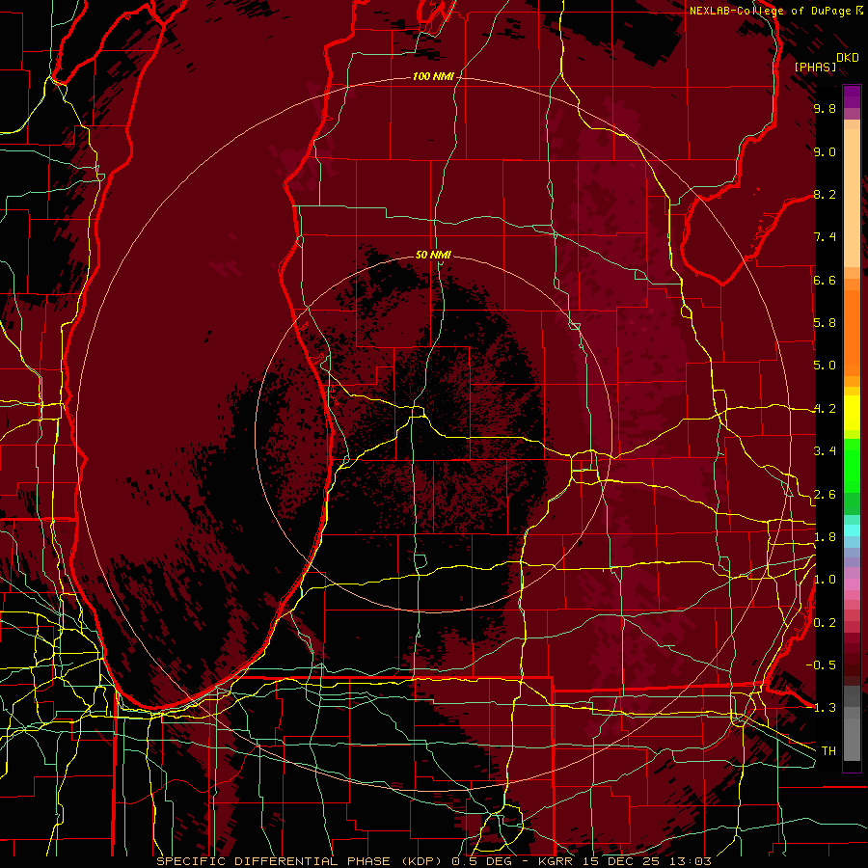Click the NEXLAB-College of DuPage header text
868x868 pixels.
(773, 11)
